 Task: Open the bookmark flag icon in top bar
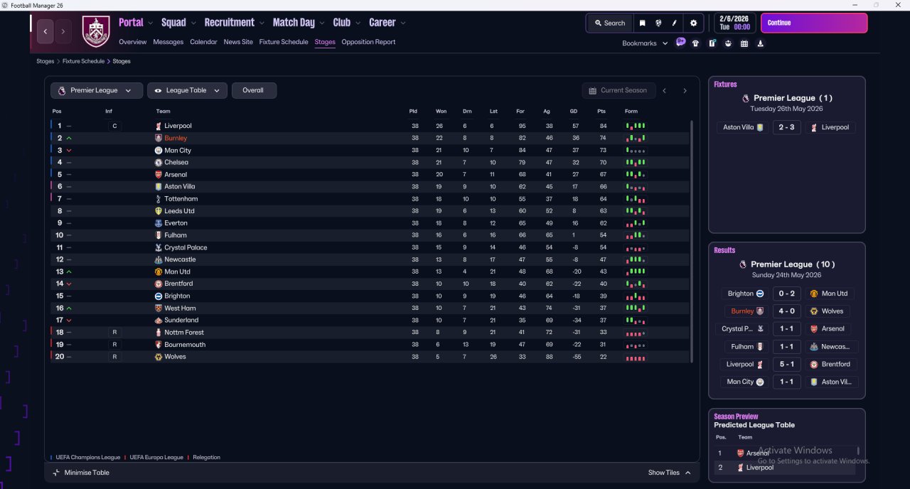point(642,23)
